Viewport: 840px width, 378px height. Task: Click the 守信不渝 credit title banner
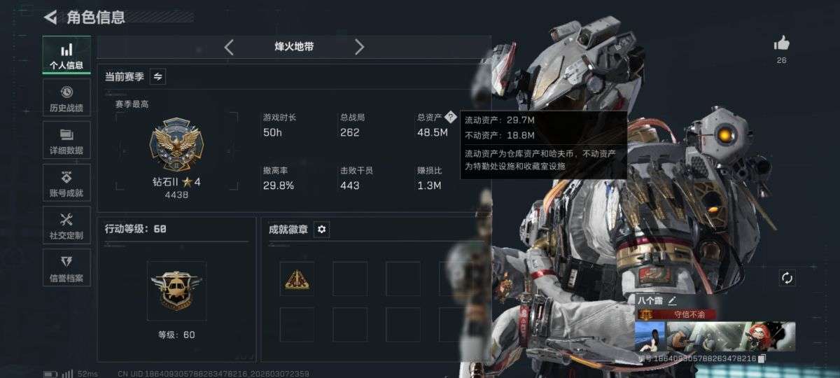click(x=676, y=314)
